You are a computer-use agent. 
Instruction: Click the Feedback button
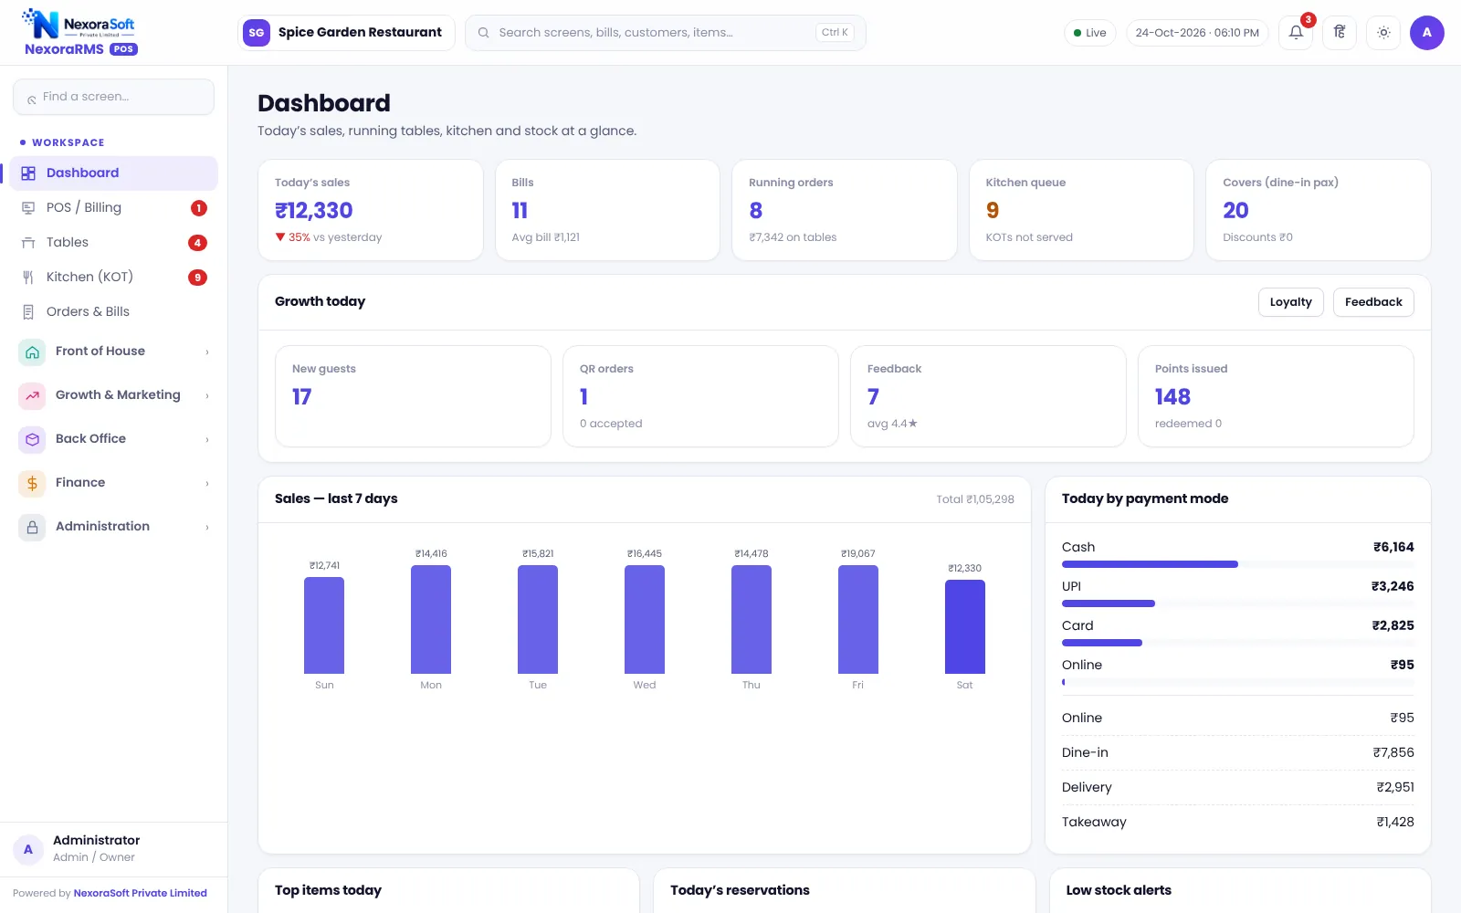1373,302
